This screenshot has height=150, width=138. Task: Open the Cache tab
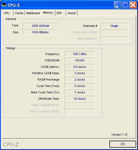point(19,13)
